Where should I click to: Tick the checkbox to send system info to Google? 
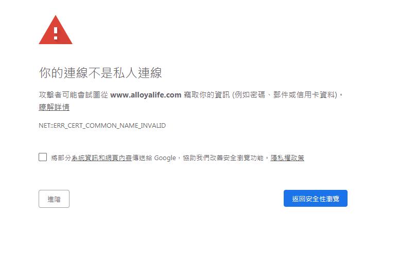pyautogui.click(x=43, y=157)
